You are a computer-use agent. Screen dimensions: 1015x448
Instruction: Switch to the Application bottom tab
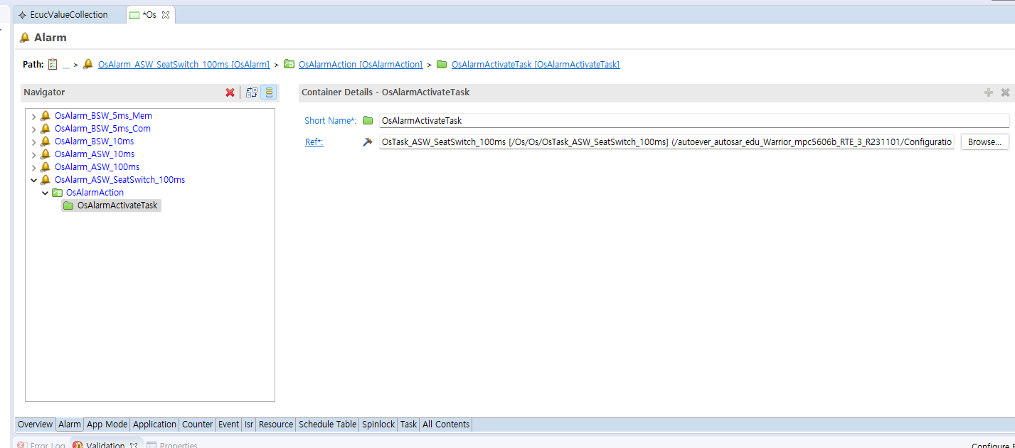(x=154, y=425)
